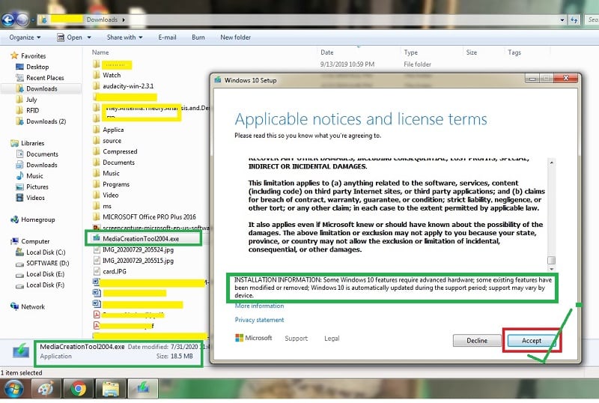Open Homegroup in navigation pane
This screenshot has height=403, width=599.
click(38, 219)
